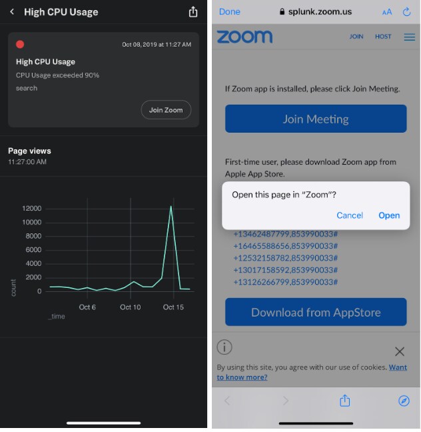This screenshot has width=421, height=432.
Task: Open the Zoom hamburger menu
Action: click(409, 37)
